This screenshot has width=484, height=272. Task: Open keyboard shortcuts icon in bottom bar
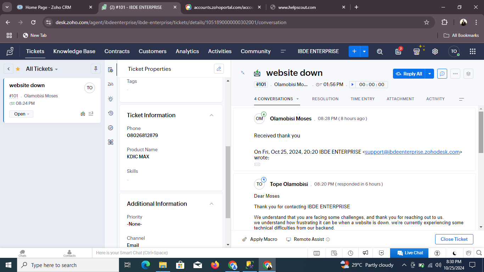pos(317,253)
